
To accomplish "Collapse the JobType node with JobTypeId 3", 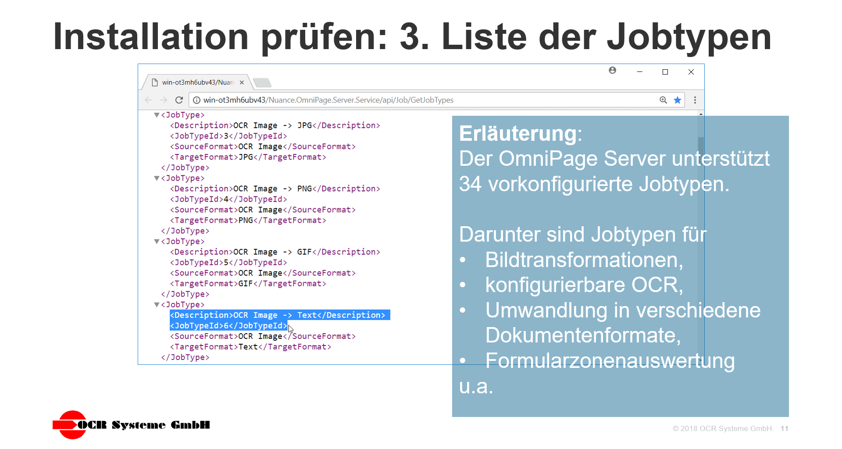I will coord(156,114).
